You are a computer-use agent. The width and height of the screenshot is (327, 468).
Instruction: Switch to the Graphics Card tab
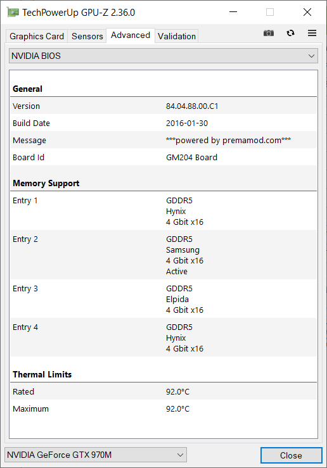coord(37,36)
